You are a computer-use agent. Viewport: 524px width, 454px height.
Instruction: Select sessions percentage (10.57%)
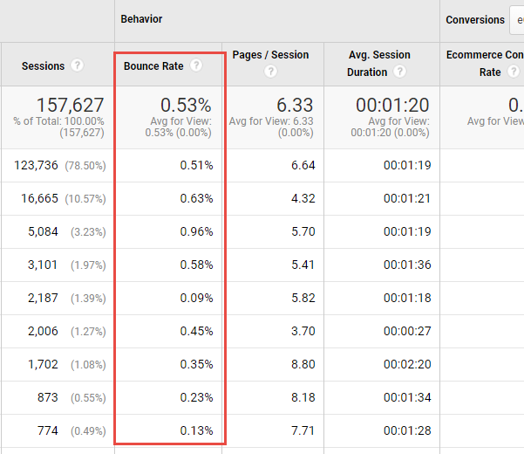[85, 199]
